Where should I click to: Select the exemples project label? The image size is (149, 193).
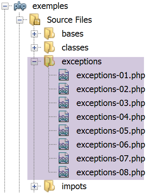50,6
